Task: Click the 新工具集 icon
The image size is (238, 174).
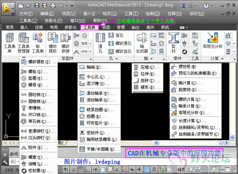Action: 38,43
